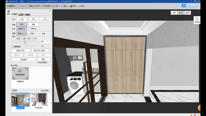Click the house icon for 导视图
This screenshot has height=116, width=206.
197,19
